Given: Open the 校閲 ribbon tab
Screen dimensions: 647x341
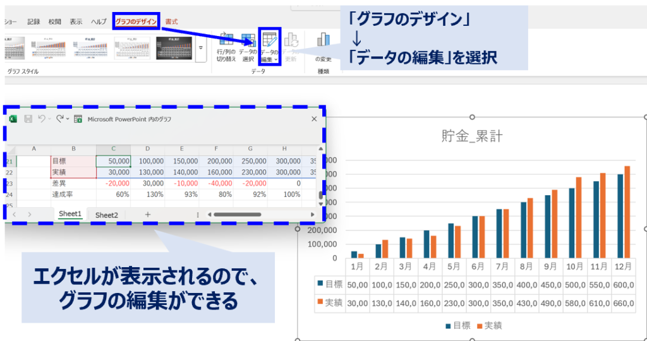Looking at the screenshot, I should point(54,22).
